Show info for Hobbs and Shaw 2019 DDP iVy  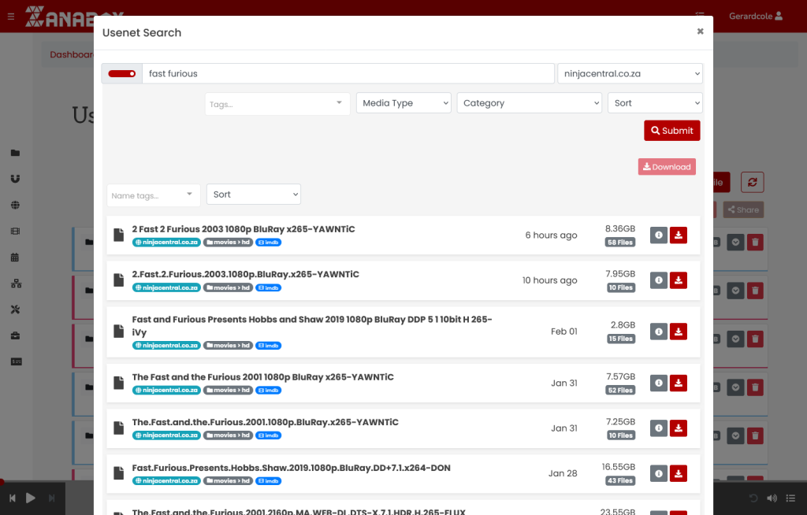[658, 332]
